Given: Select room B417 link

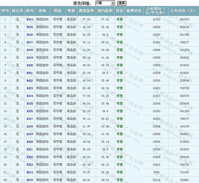Looking at the screenshot, I should point(30,42).
